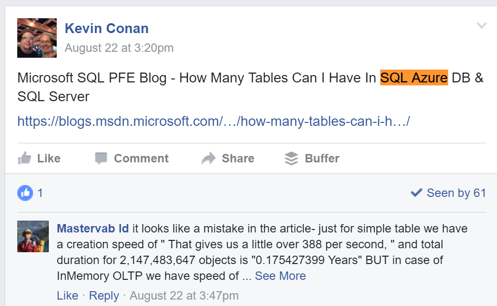Click the blue like reaction count icon
The height and width of the screenshot is (306, 497).
(25, 193)
